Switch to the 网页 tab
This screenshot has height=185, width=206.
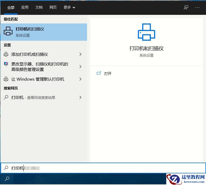coord(53,7)
